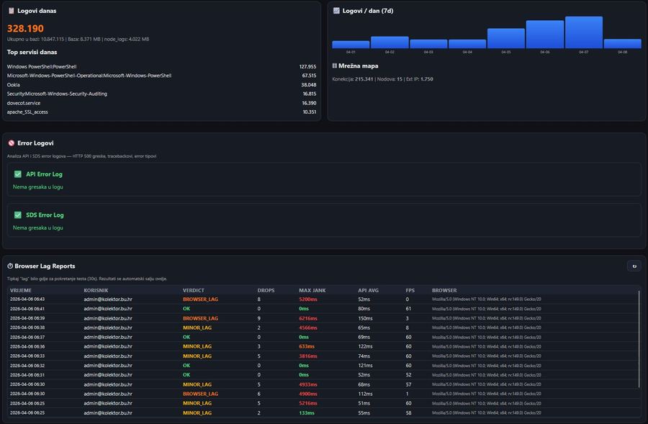
Task: Click the refresh button in Browser Lag Reports
Action: click(x=634, y=266)
